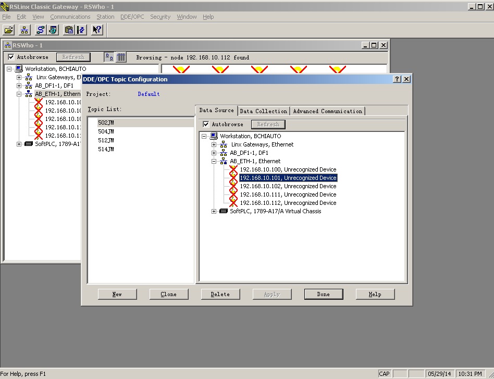Click the 10:31 PM clock in status bar

[470, 374]
